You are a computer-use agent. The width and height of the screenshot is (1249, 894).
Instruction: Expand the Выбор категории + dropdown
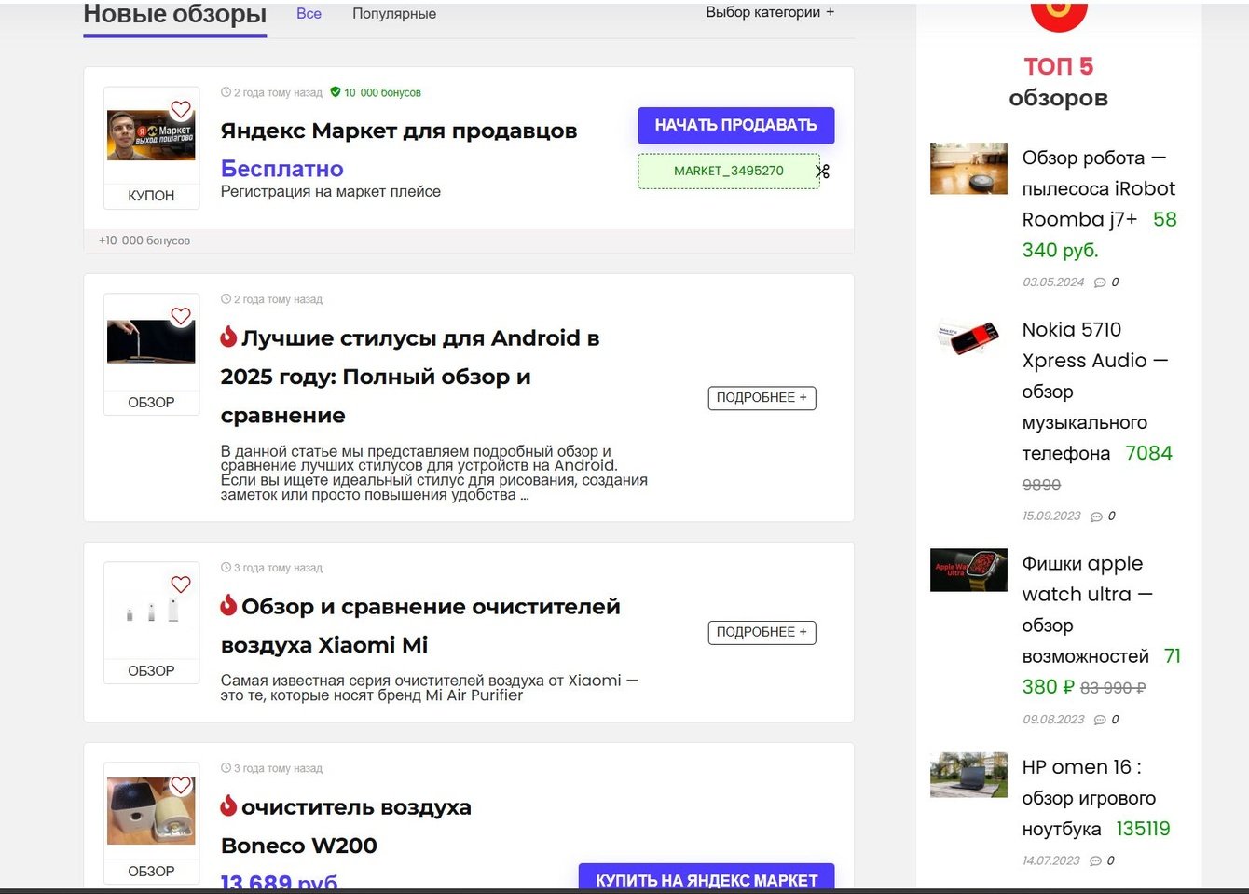coord(770,12)
